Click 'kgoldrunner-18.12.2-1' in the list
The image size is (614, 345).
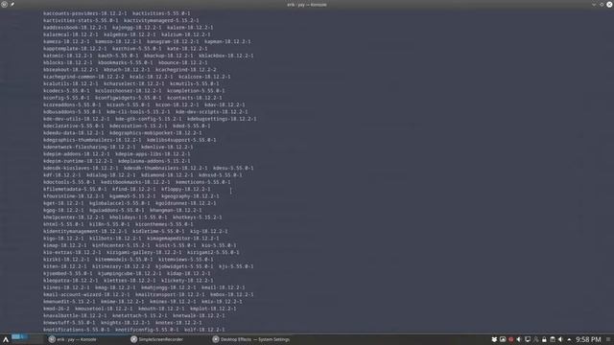(185, 203)
